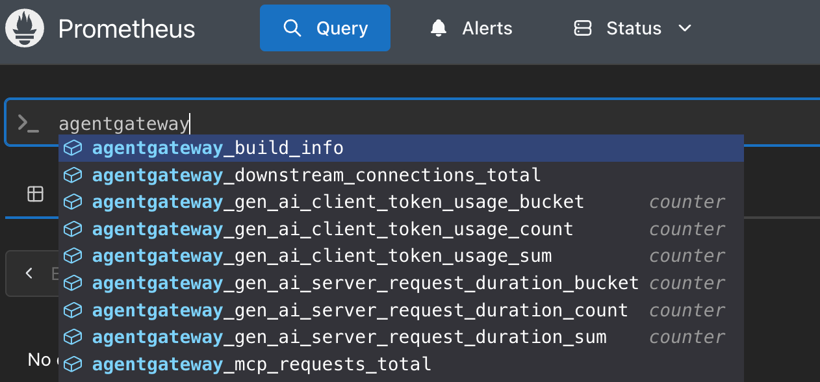
Task: Click the Status server icon
Action: [x=583, y=29]
